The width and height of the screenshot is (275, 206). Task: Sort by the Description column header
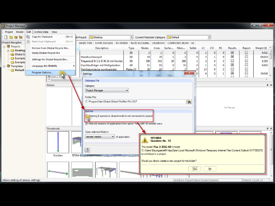pyautogui.click(x=102, y=48)
